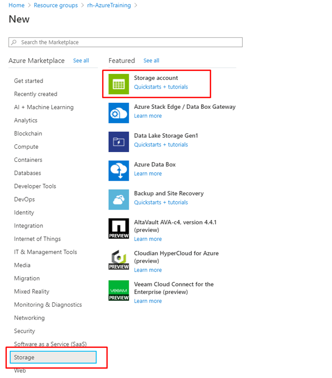Click See all next to Azure Marketplace
This screenshot has width=332, height=378.
[x=81, y=61]
